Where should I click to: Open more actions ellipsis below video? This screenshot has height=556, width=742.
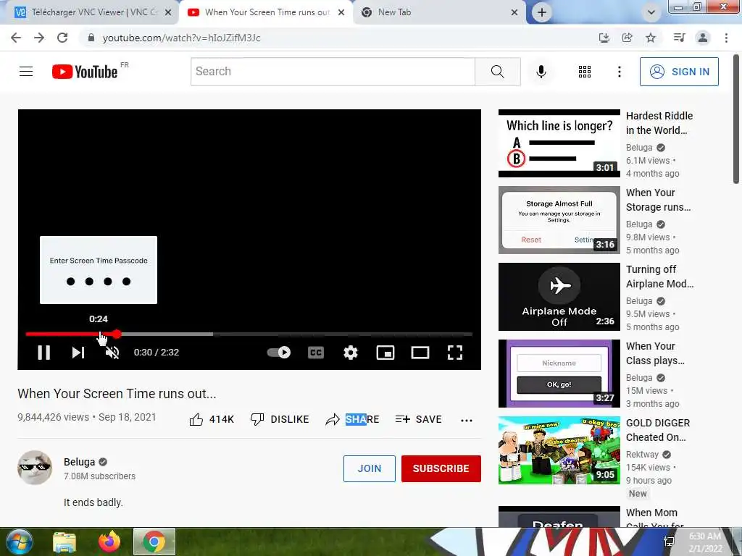point(467,421)
